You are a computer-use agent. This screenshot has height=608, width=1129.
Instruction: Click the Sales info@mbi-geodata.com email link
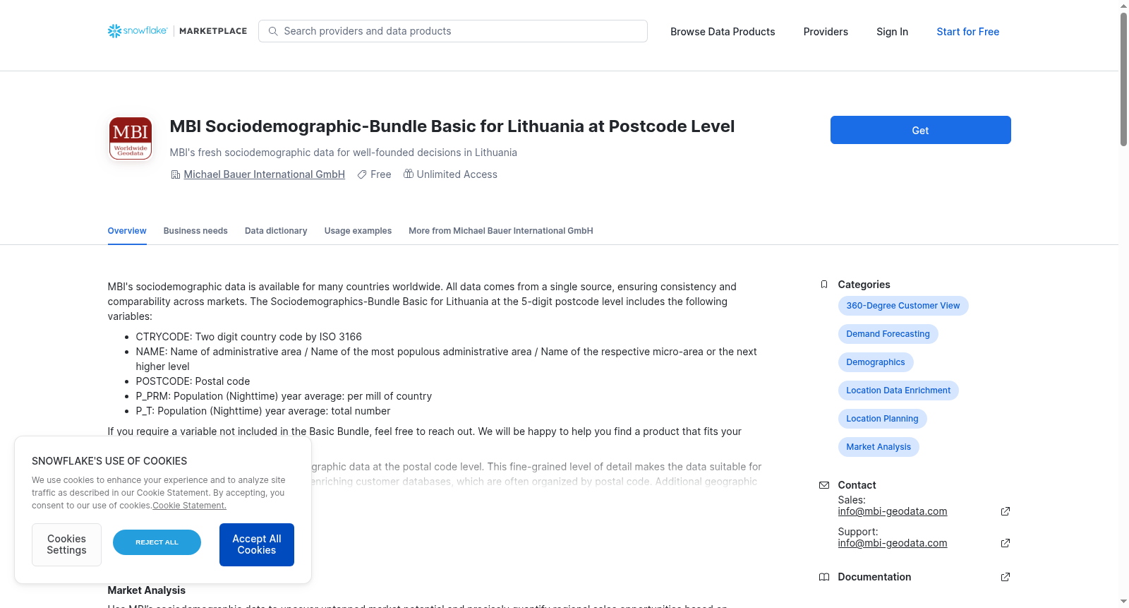click(893, 511)
